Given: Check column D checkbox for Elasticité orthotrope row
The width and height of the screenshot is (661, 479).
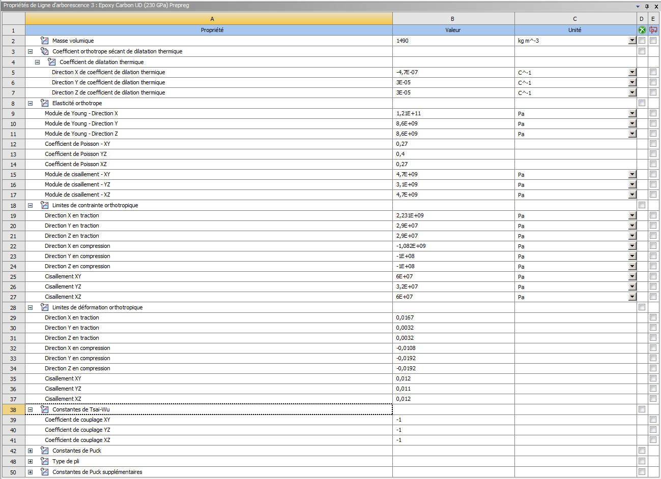Looking at the screenshot, I should [642, 103].
